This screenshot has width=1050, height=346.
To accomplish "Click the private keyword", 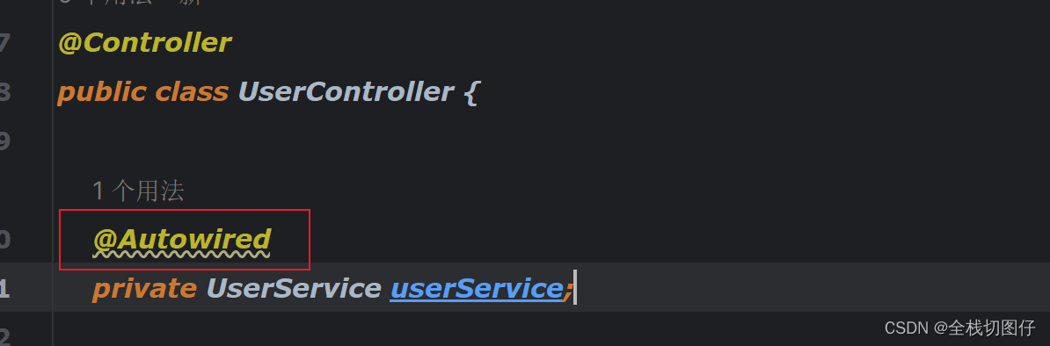I will [x=144, y=288].
